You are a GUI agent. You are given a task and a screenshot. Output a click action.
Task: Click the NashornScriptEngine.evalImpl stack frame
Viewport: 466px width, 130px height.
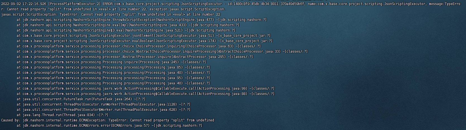(x=128, y=25)
